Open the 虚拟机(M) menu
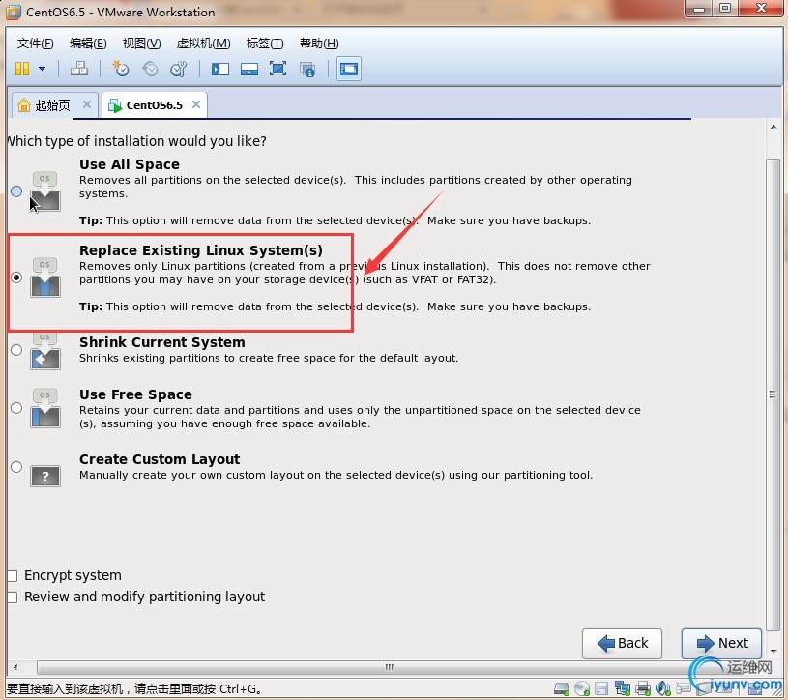The width and height of the screenshot is (788, 700). coord(204,44)
